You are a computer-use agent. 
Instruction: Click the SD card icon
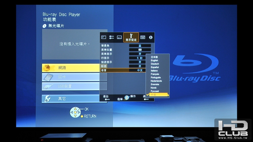[x=48, y=77]
